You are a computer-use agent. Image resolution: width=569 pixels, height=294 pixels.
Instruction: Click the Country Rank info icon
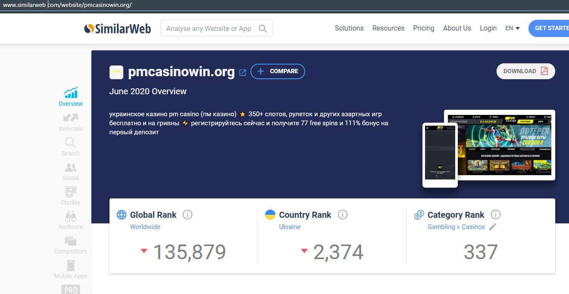tap(343, 214)
